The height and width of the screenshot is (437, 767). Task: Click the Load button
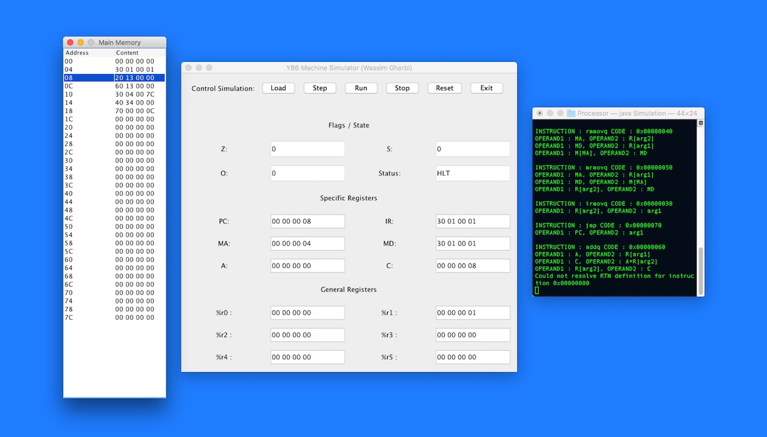pos(279,88)
